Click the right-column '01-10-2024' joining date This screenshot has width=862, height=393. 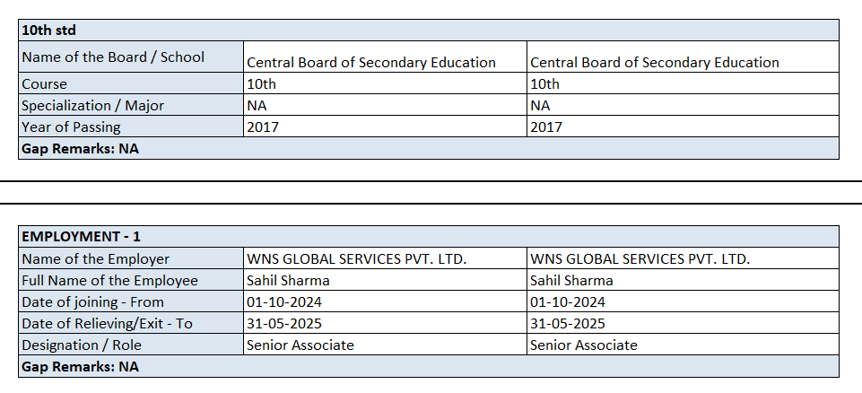[568, 301]
